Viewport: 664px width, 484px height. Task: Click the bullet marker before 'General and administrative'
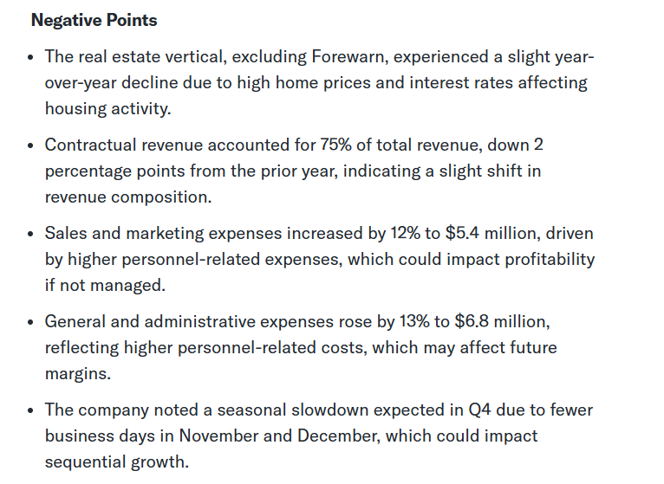[31, 323]
